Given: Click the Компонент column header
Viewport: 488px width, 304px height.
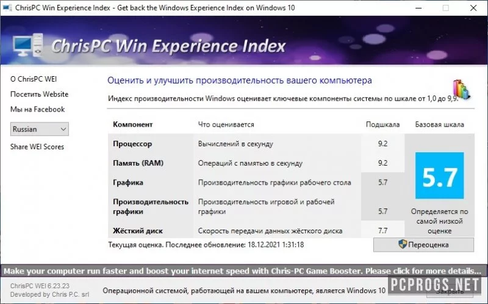Looking at the screenshot, I should [132, 124].
